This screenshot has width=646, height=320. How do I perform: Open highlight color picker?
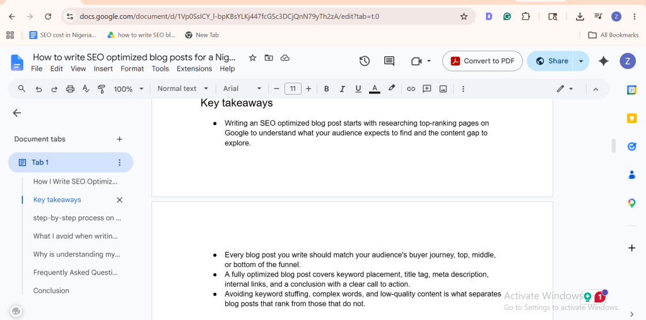coord(391,88)
